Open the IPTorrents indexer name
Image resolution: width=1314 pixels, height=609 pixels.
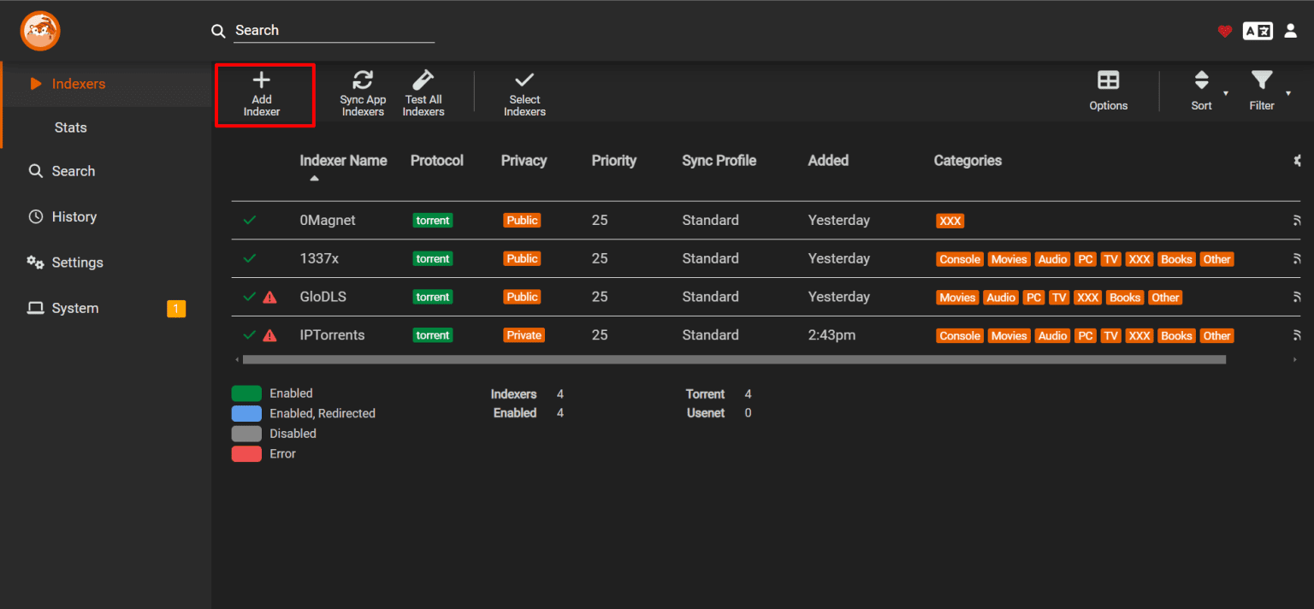pyautogui.click(x=332, y=335)
